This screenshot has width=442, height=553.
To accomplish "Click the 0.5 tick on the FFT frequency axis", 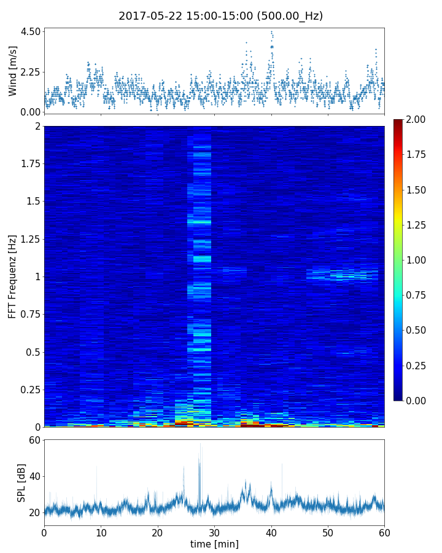I will tap(33, 352).
